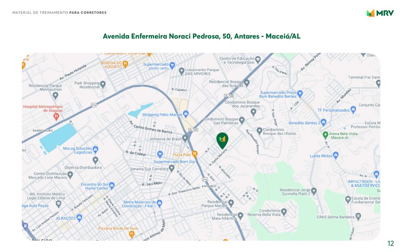
Task: Click the Encontro do Sol Home Center pin
Action: (x=112, y=185)
